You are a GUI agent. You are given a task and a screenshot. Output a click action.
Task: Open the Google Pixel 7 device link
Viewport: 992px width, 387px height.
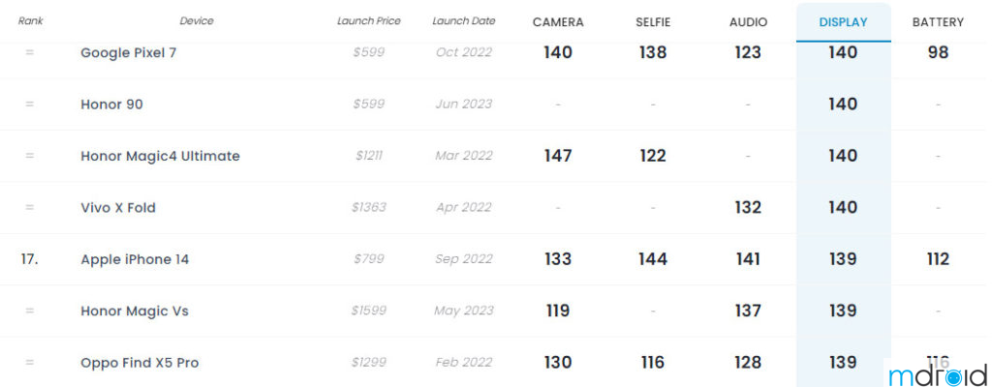pos(128,52)
